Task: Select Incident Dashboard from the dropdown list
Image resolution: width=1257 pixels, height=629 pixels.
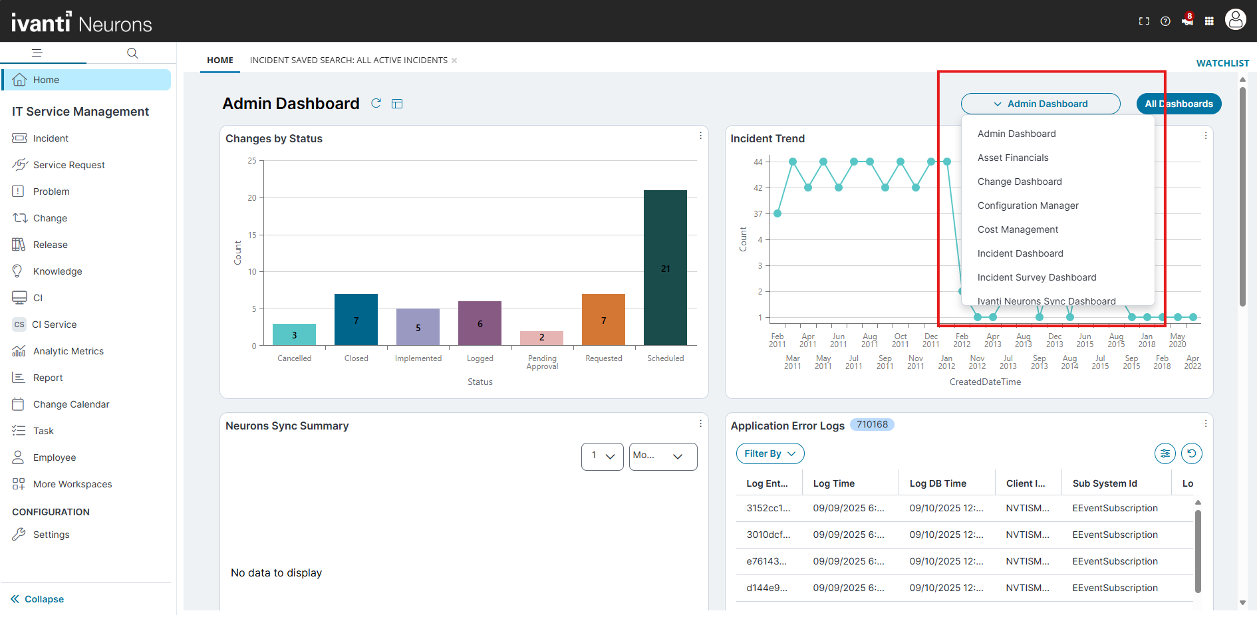Action: (1020, 253)
